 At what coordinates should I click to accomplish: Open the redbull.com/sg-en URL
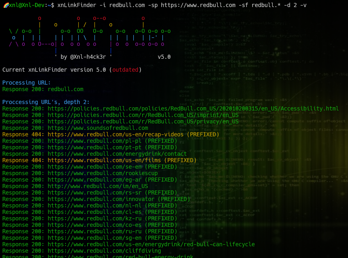94,238
